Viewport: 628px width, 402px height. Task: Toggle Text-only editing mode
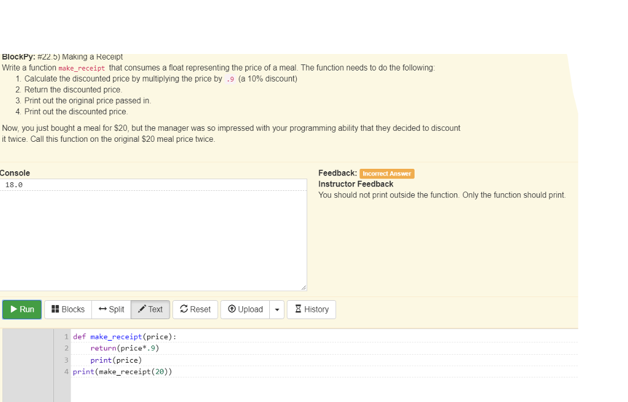(150, 309)
